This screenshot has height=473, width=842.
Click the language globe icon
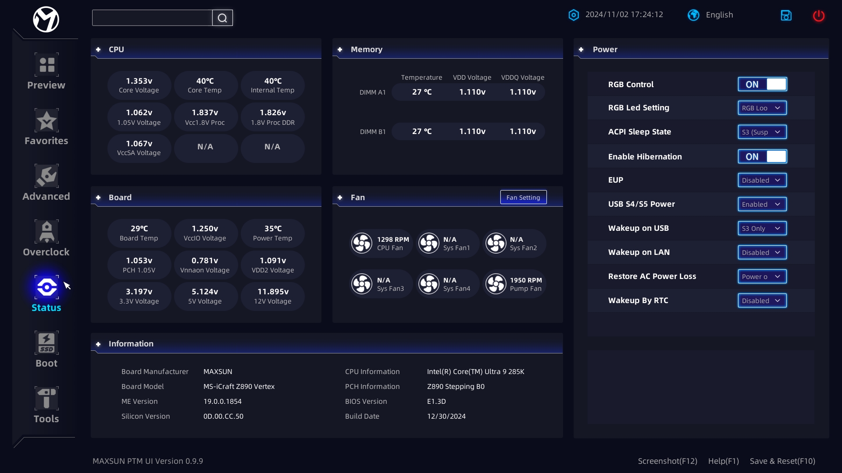tap(693, 15)
